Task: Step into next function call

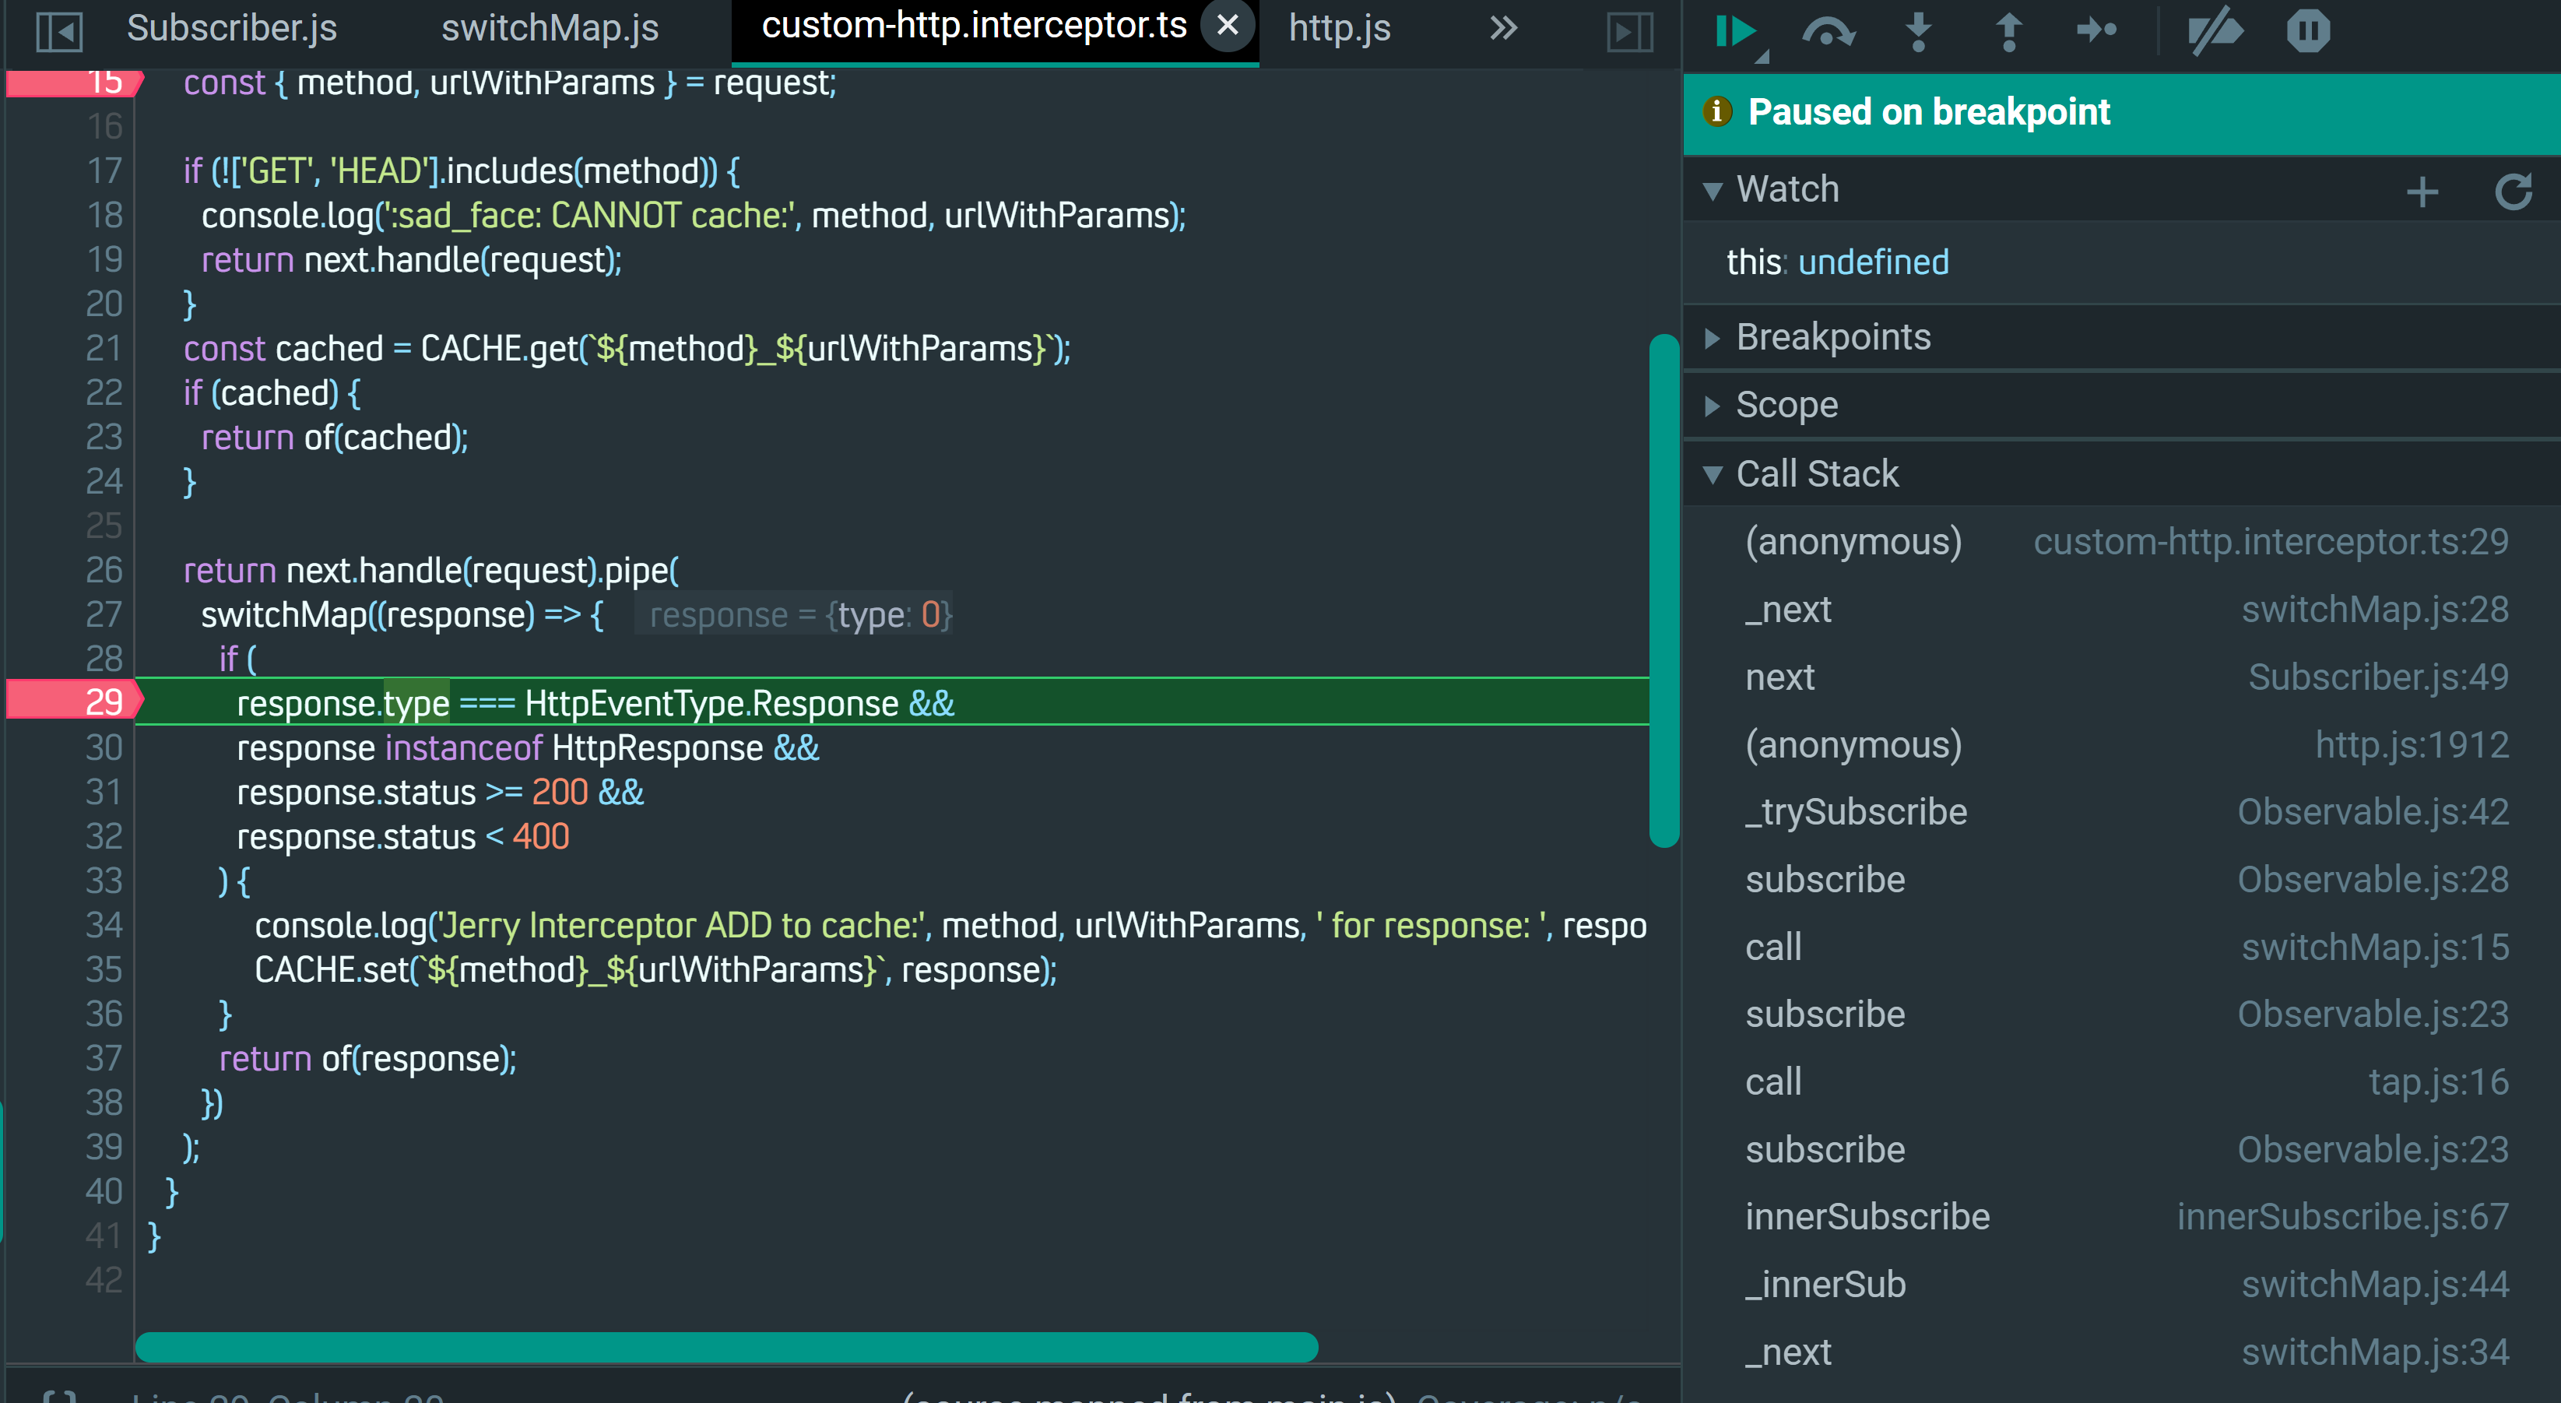Action: [x=1918, y=31]
